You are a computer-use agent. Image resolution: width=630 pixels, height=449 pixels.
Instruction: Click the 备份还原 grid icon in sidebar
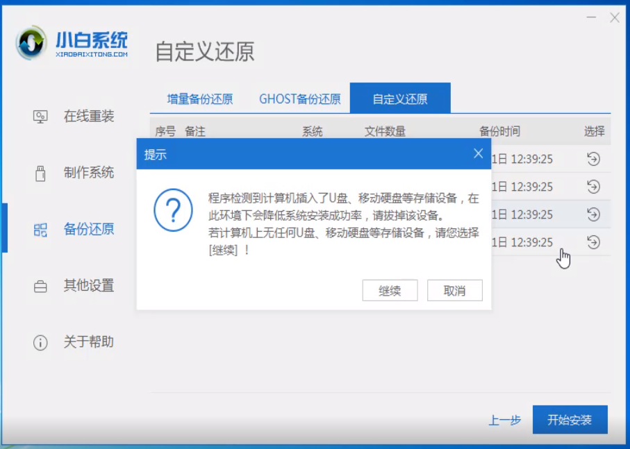click(x=40, y=230)
